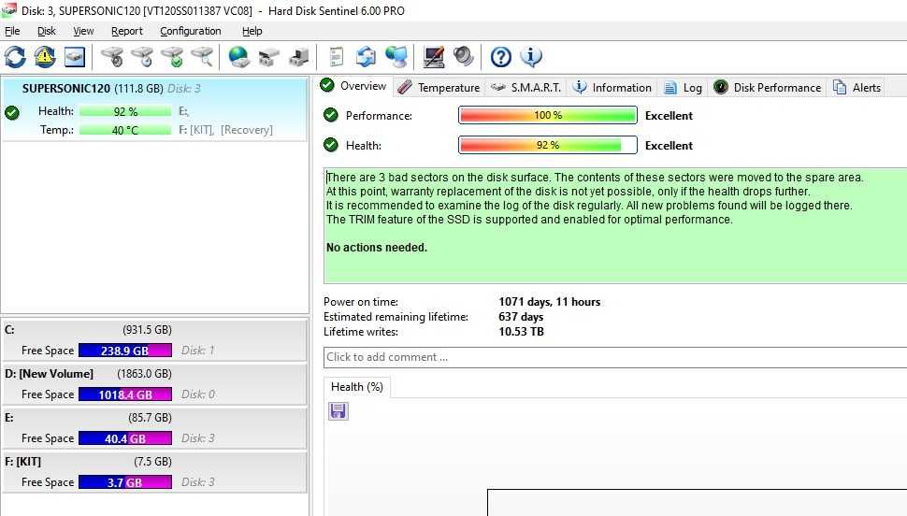Image resolution: width=907 pixels, height=516 pixels.
Task: Click the "No actions needed." text
Action: coord(377,248)
